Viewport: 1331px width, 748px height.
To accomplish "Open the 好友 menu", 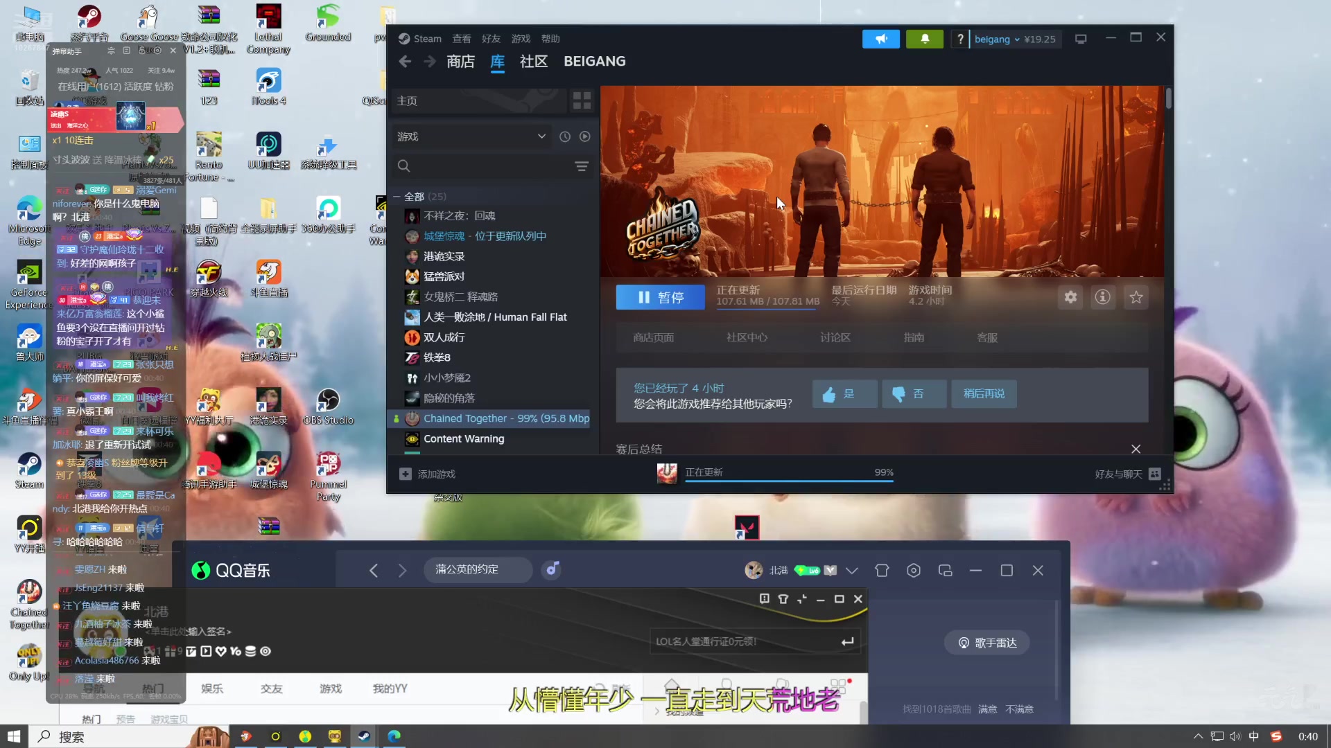I will 491,39.
